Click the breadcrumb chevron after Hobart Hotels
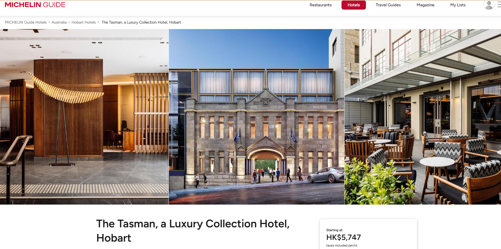The image size is (501, 249). [x=98, y=22]
